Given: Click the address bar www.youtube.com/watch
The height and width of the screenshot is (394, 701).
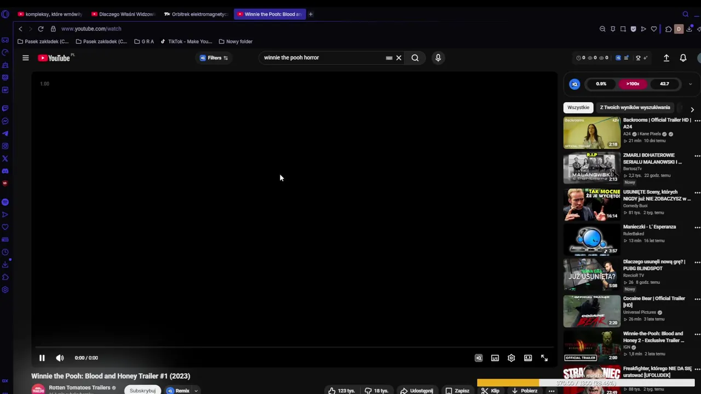Looking at the screenshot, I should (91, 29).
